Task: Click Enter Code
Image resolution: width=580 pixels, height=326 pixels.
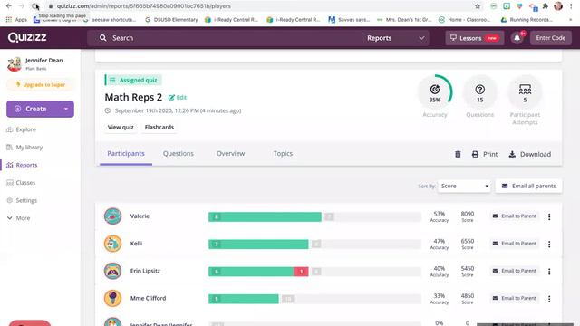Action: tap(550, 38)
